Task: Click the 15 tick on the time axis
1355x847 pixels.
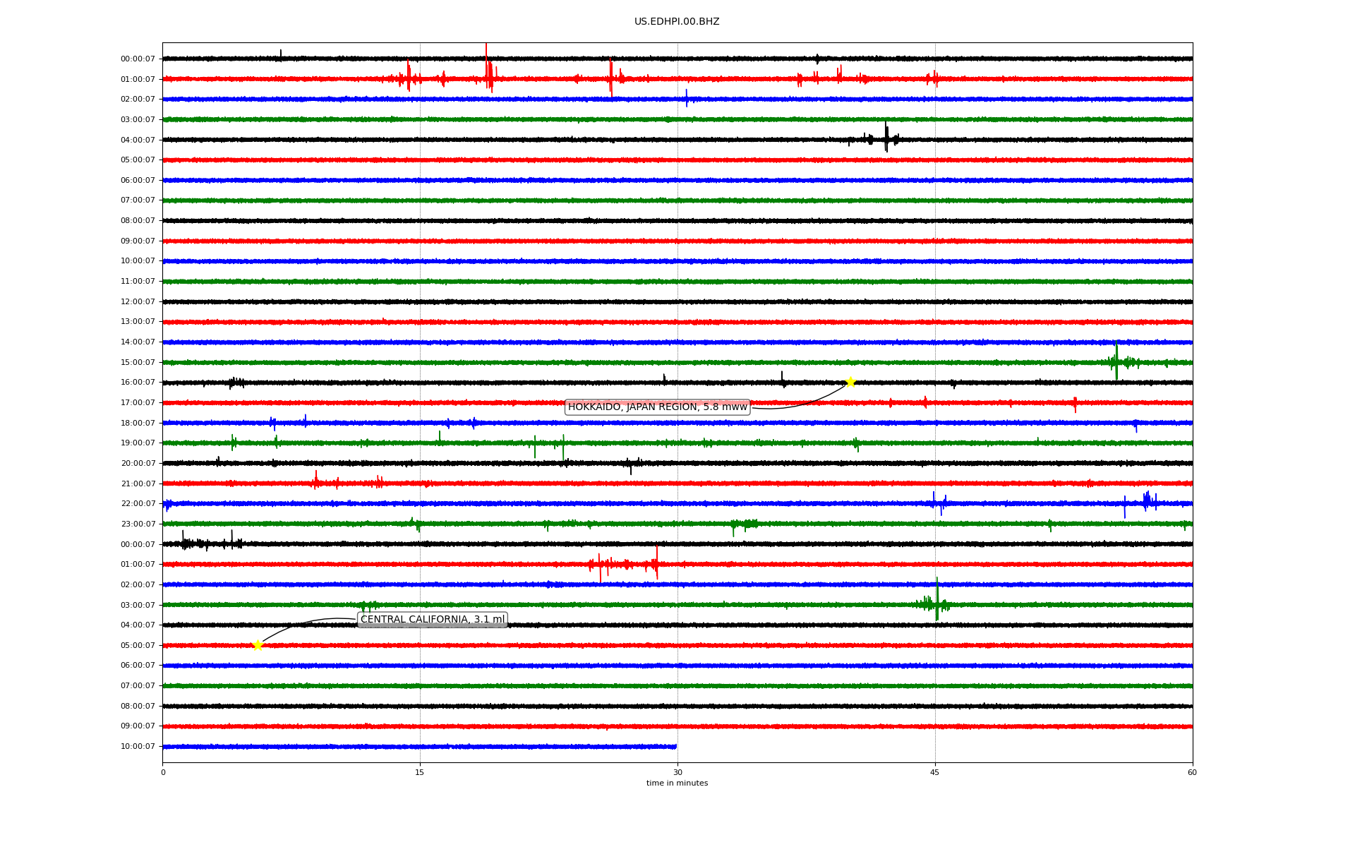Action: coord(420,772)
